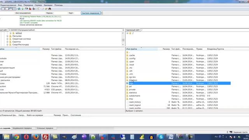Select the pd folder icon
This screenshot has height=140, width=249.
click(x=127, y=86)
